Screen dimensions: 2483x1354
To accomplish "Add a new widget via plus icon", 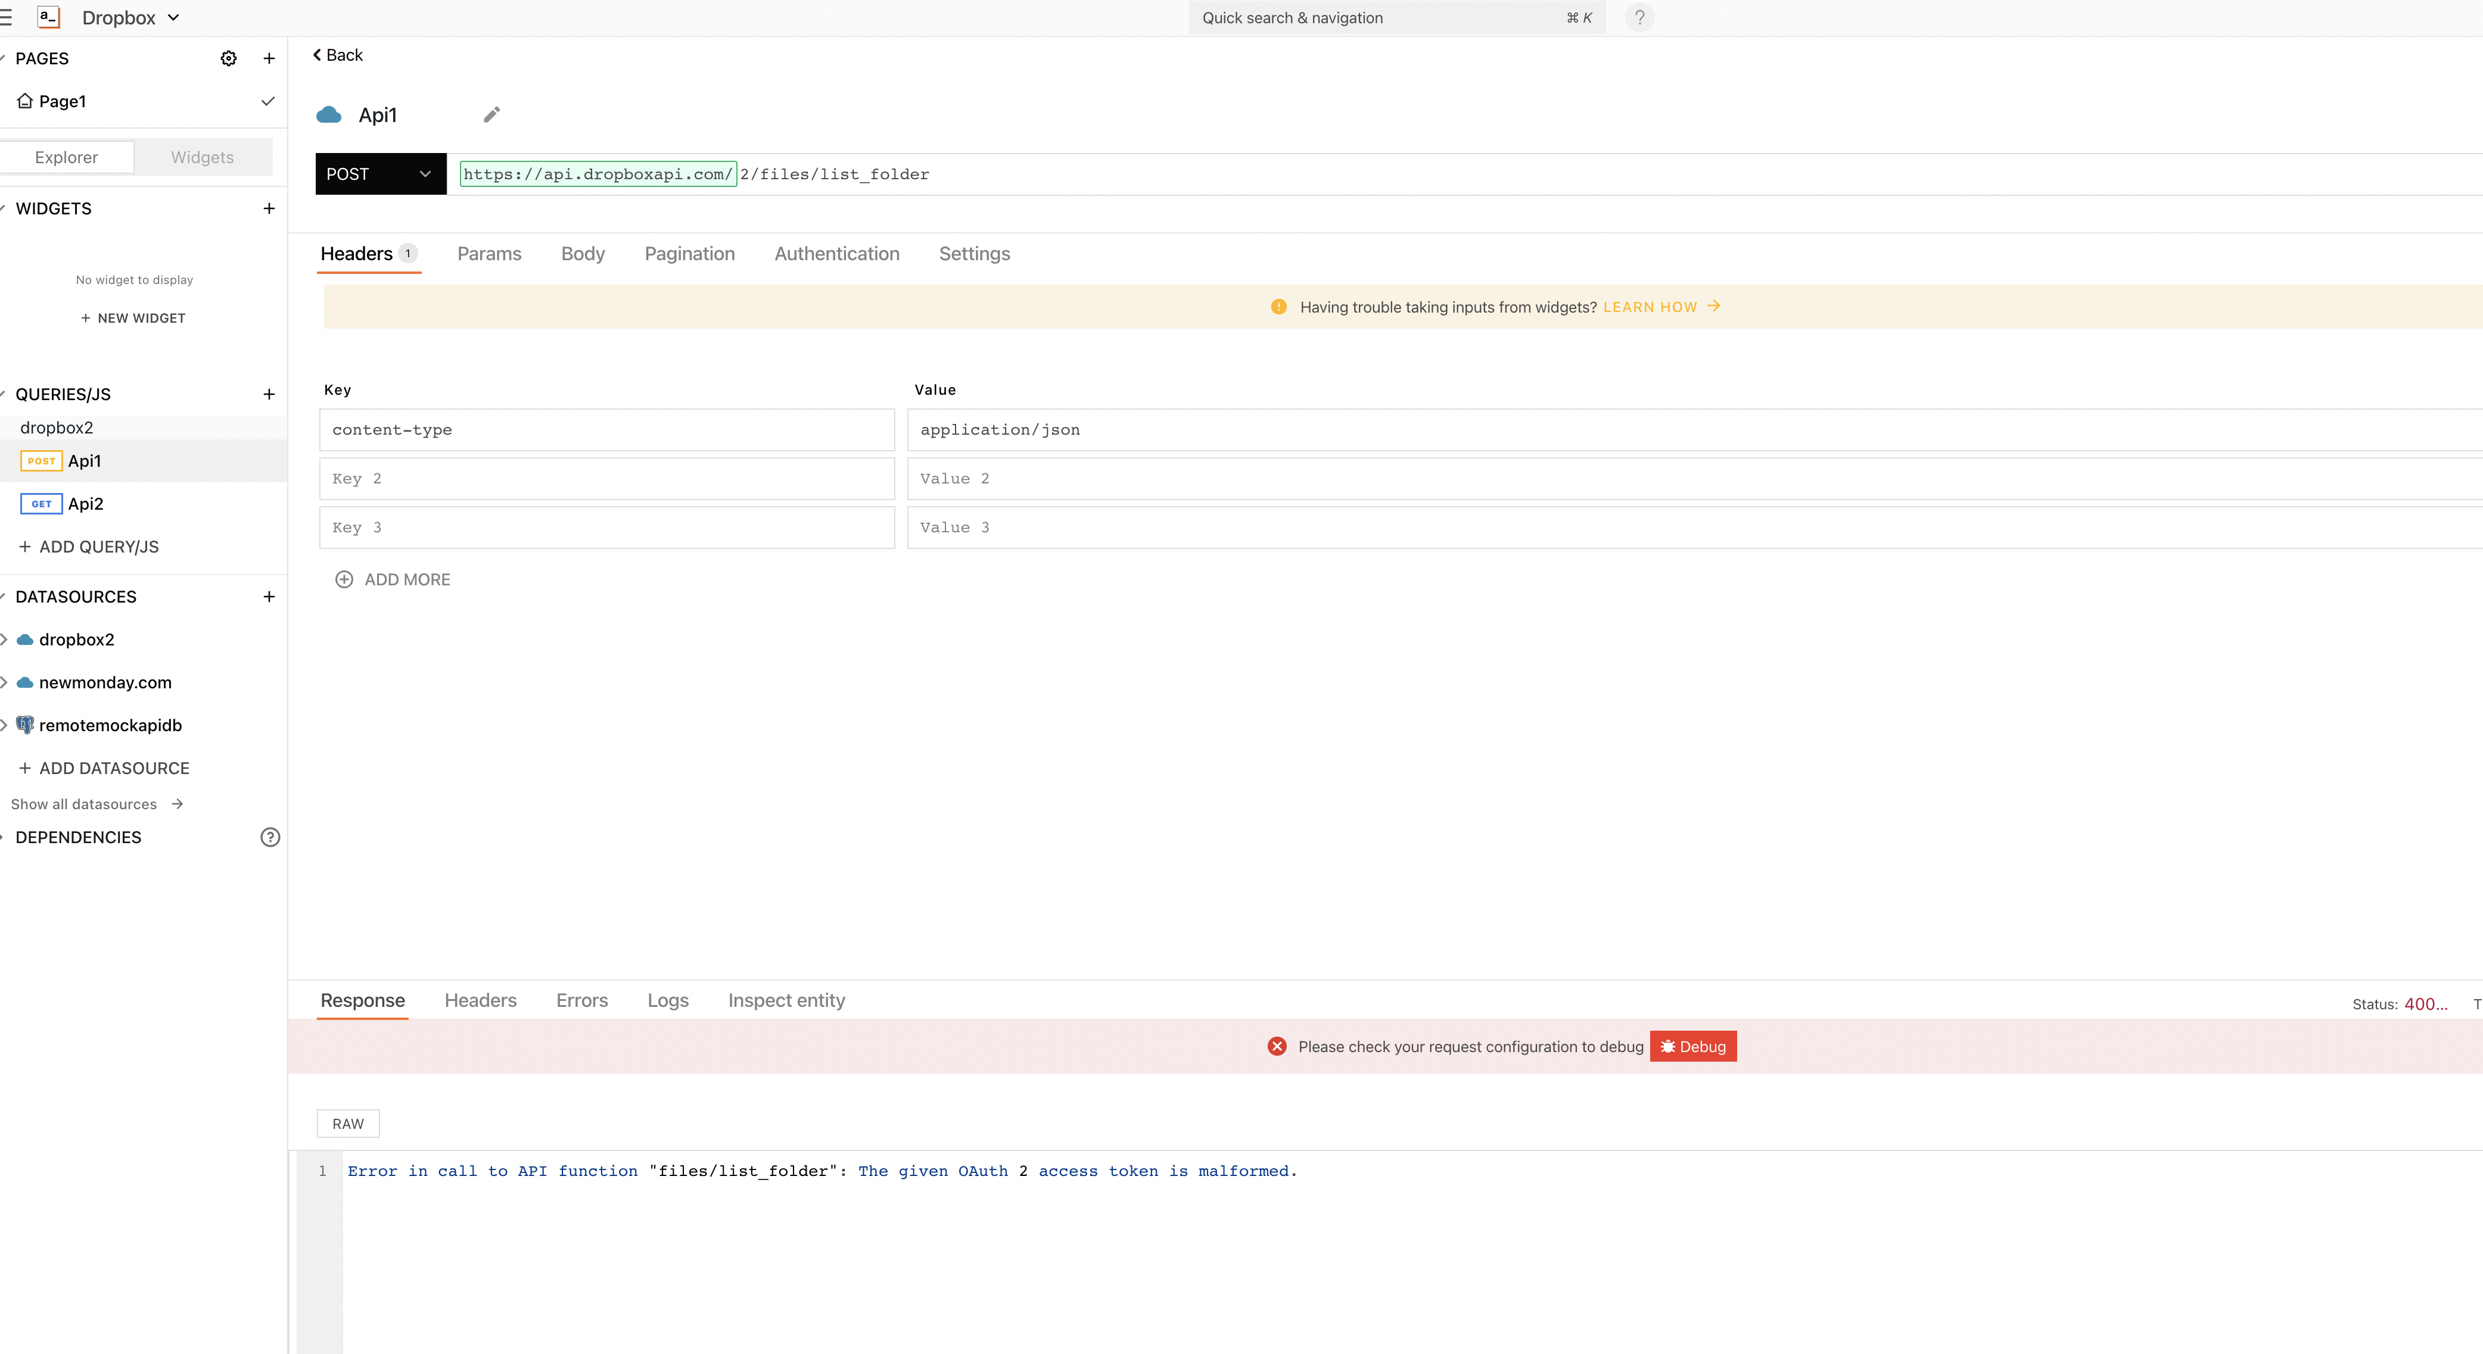I will (x=269, y=208).
